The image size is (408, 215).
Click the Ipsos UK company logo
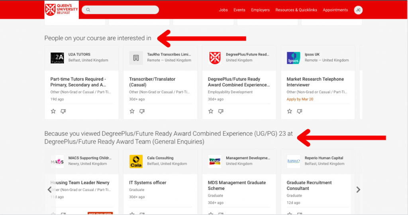pos(294,58)
